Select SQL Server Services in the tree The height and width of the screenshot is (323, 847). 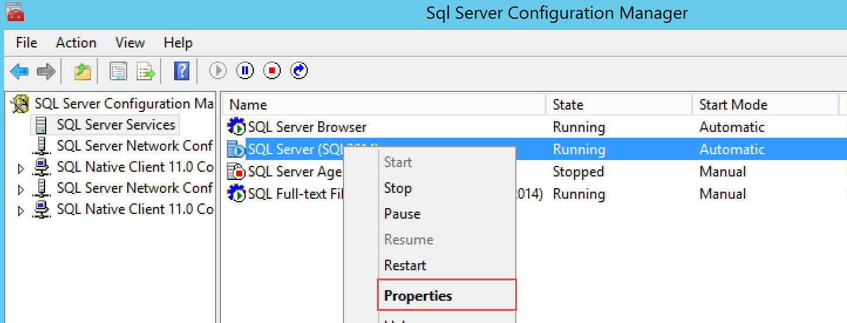116,125
